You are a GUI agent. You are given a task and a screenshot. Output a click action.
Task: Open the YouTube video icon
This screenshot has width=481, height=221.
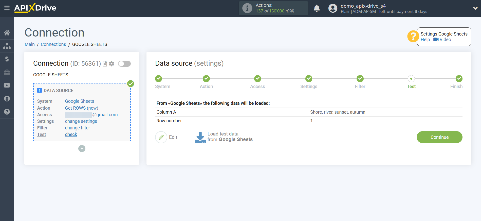(x=7, y=86)
